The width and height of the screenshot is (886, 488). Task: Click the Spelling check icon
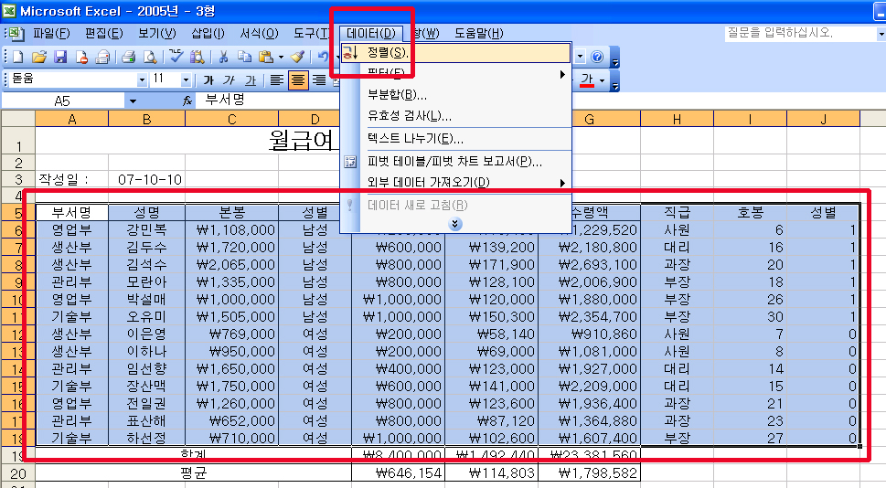176,57
